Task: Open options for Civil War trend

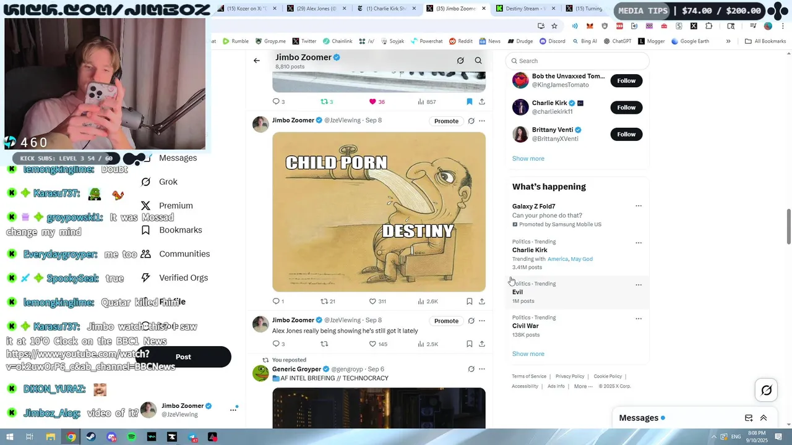Action: tap(639, 319)
